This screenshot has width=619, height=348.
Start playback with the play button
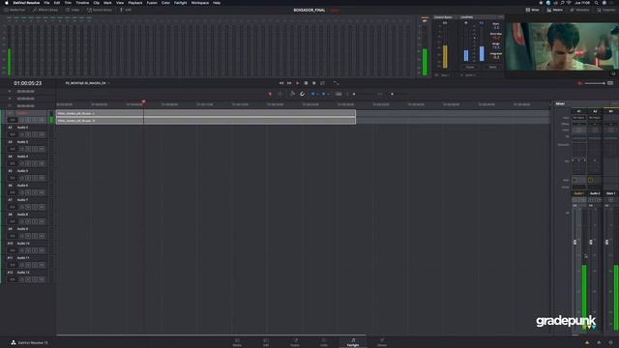point(298,83)
